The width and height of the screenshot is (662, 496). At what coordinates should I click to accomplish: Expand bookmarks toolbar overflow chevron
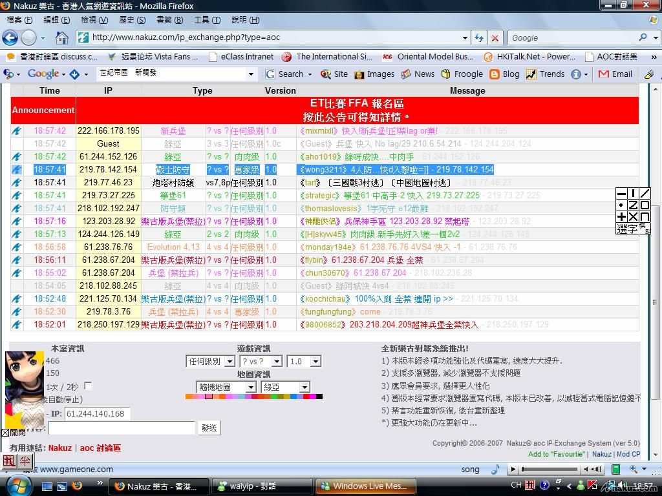pyautogui.click(x=654, y=57)
